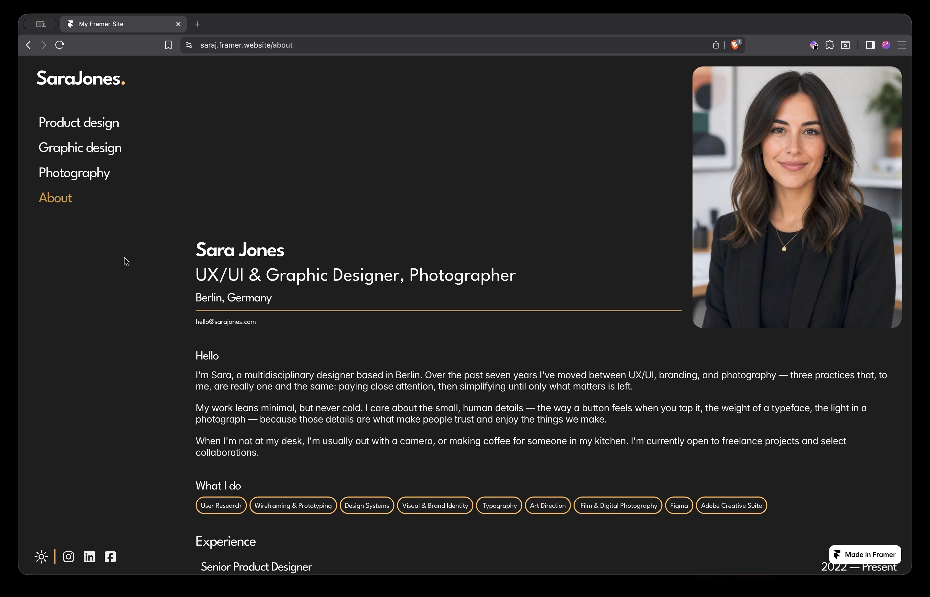Click the SaraJones logo
The image size is (930, 597).
[x=81, y=78]
